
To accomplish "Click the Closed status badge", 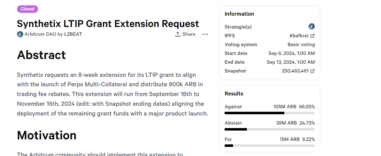I will click(27, 9).
